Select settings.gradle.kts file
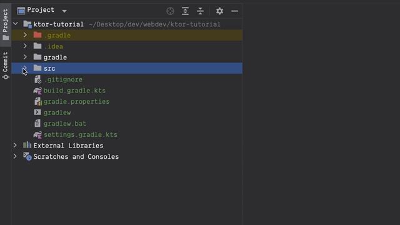Viewport: 400px width, 225px height. tap(81, 135)
